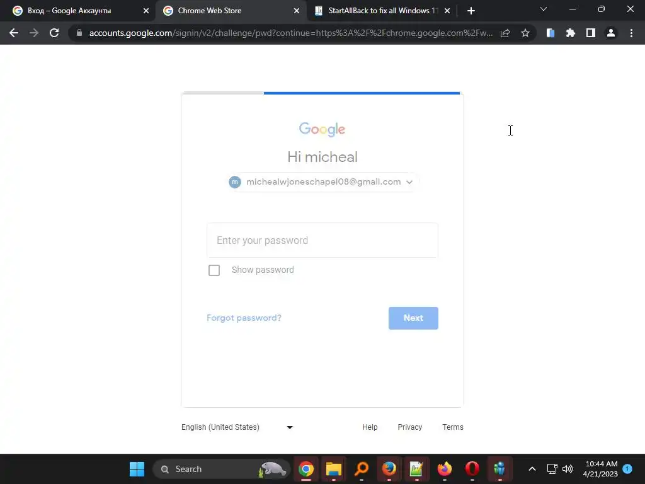Click the taskbar Search box

click(x=221, y=469)
